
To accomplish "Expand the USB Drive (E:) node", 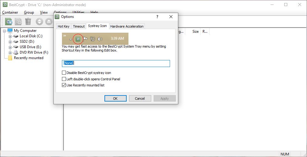I will [x=10, y=47].
